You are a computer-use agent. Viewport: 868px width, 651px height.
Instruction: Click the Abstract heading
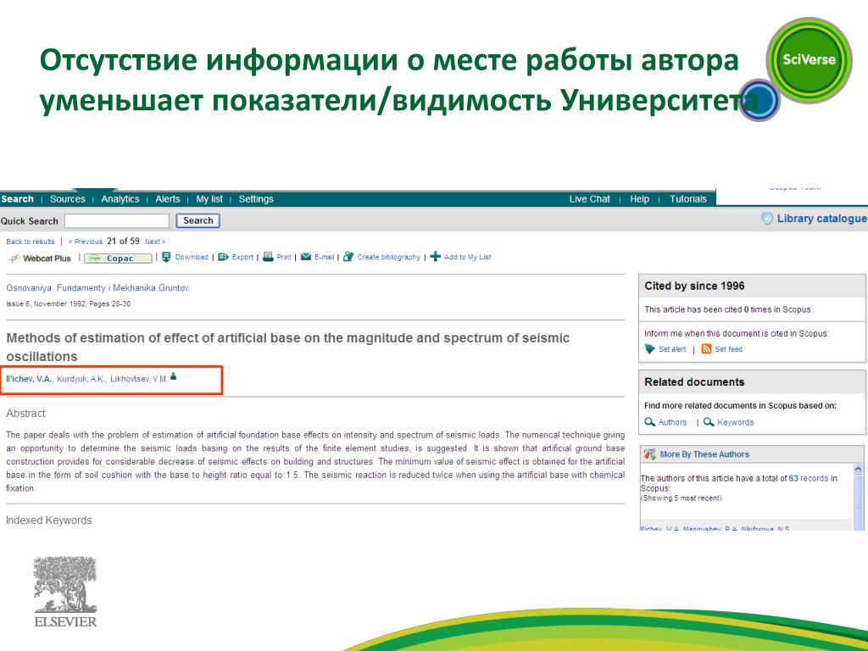click(25, 414)
